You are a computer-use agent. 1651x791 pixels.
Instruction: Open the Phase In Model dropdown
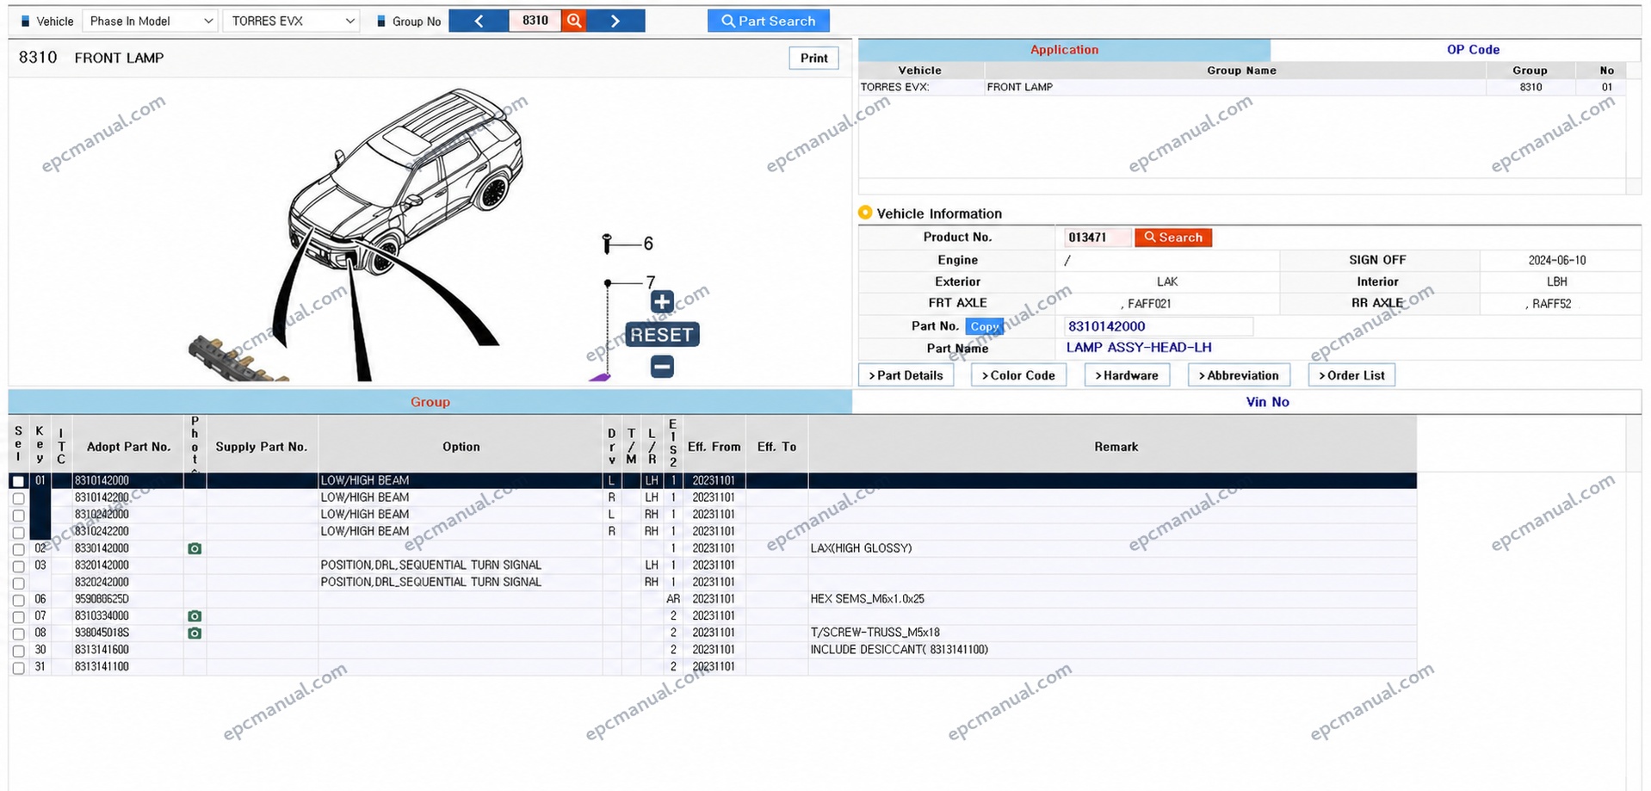(149, 21)
